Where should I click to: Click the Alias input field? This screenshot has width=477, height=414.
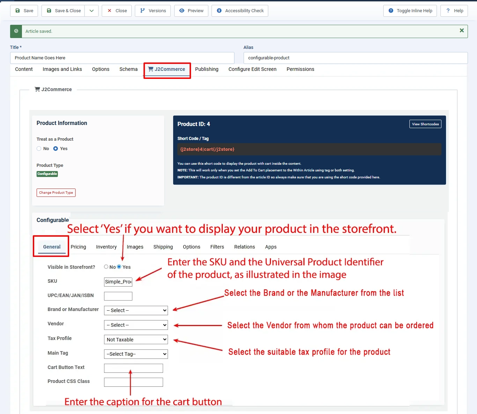pyautogui.click(x=355, y=58)
